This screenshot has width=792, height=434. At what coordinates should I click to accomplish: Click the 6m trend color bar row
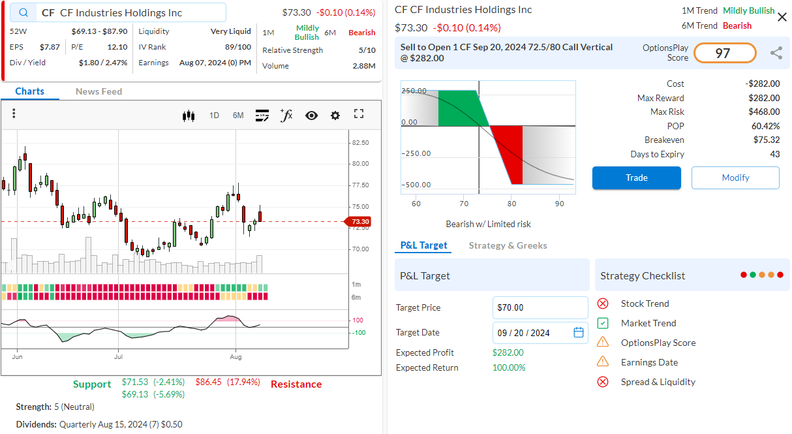click(x=134, y=296)
